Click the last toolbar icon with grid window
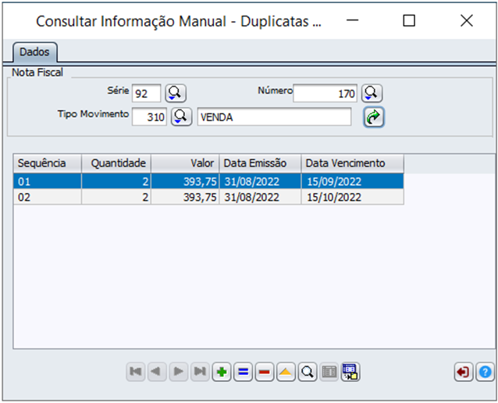Screen dimensions: 498x403 pos(350,373)
